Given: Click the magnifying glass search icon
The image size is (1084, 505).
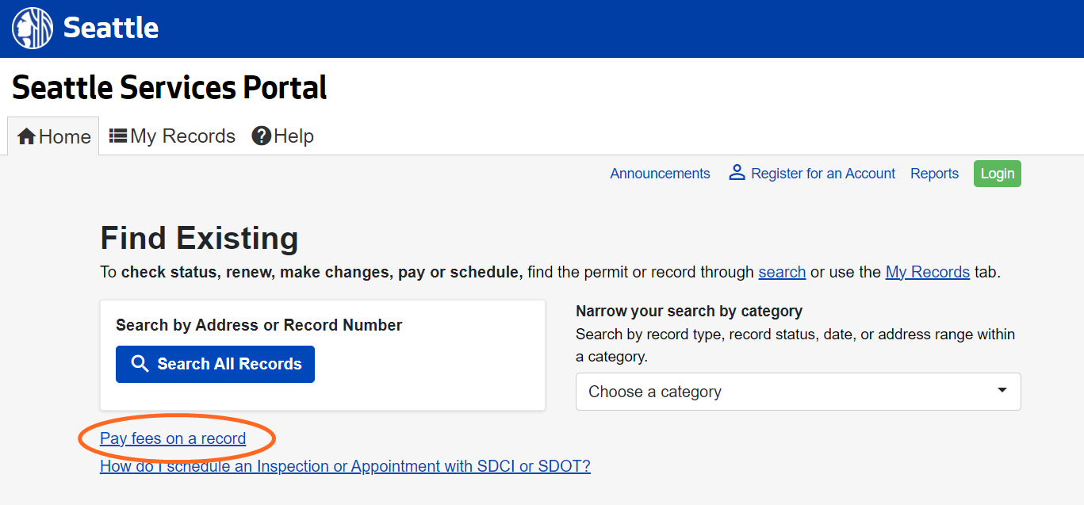Looking at the screenshot, I should point(140,364).
